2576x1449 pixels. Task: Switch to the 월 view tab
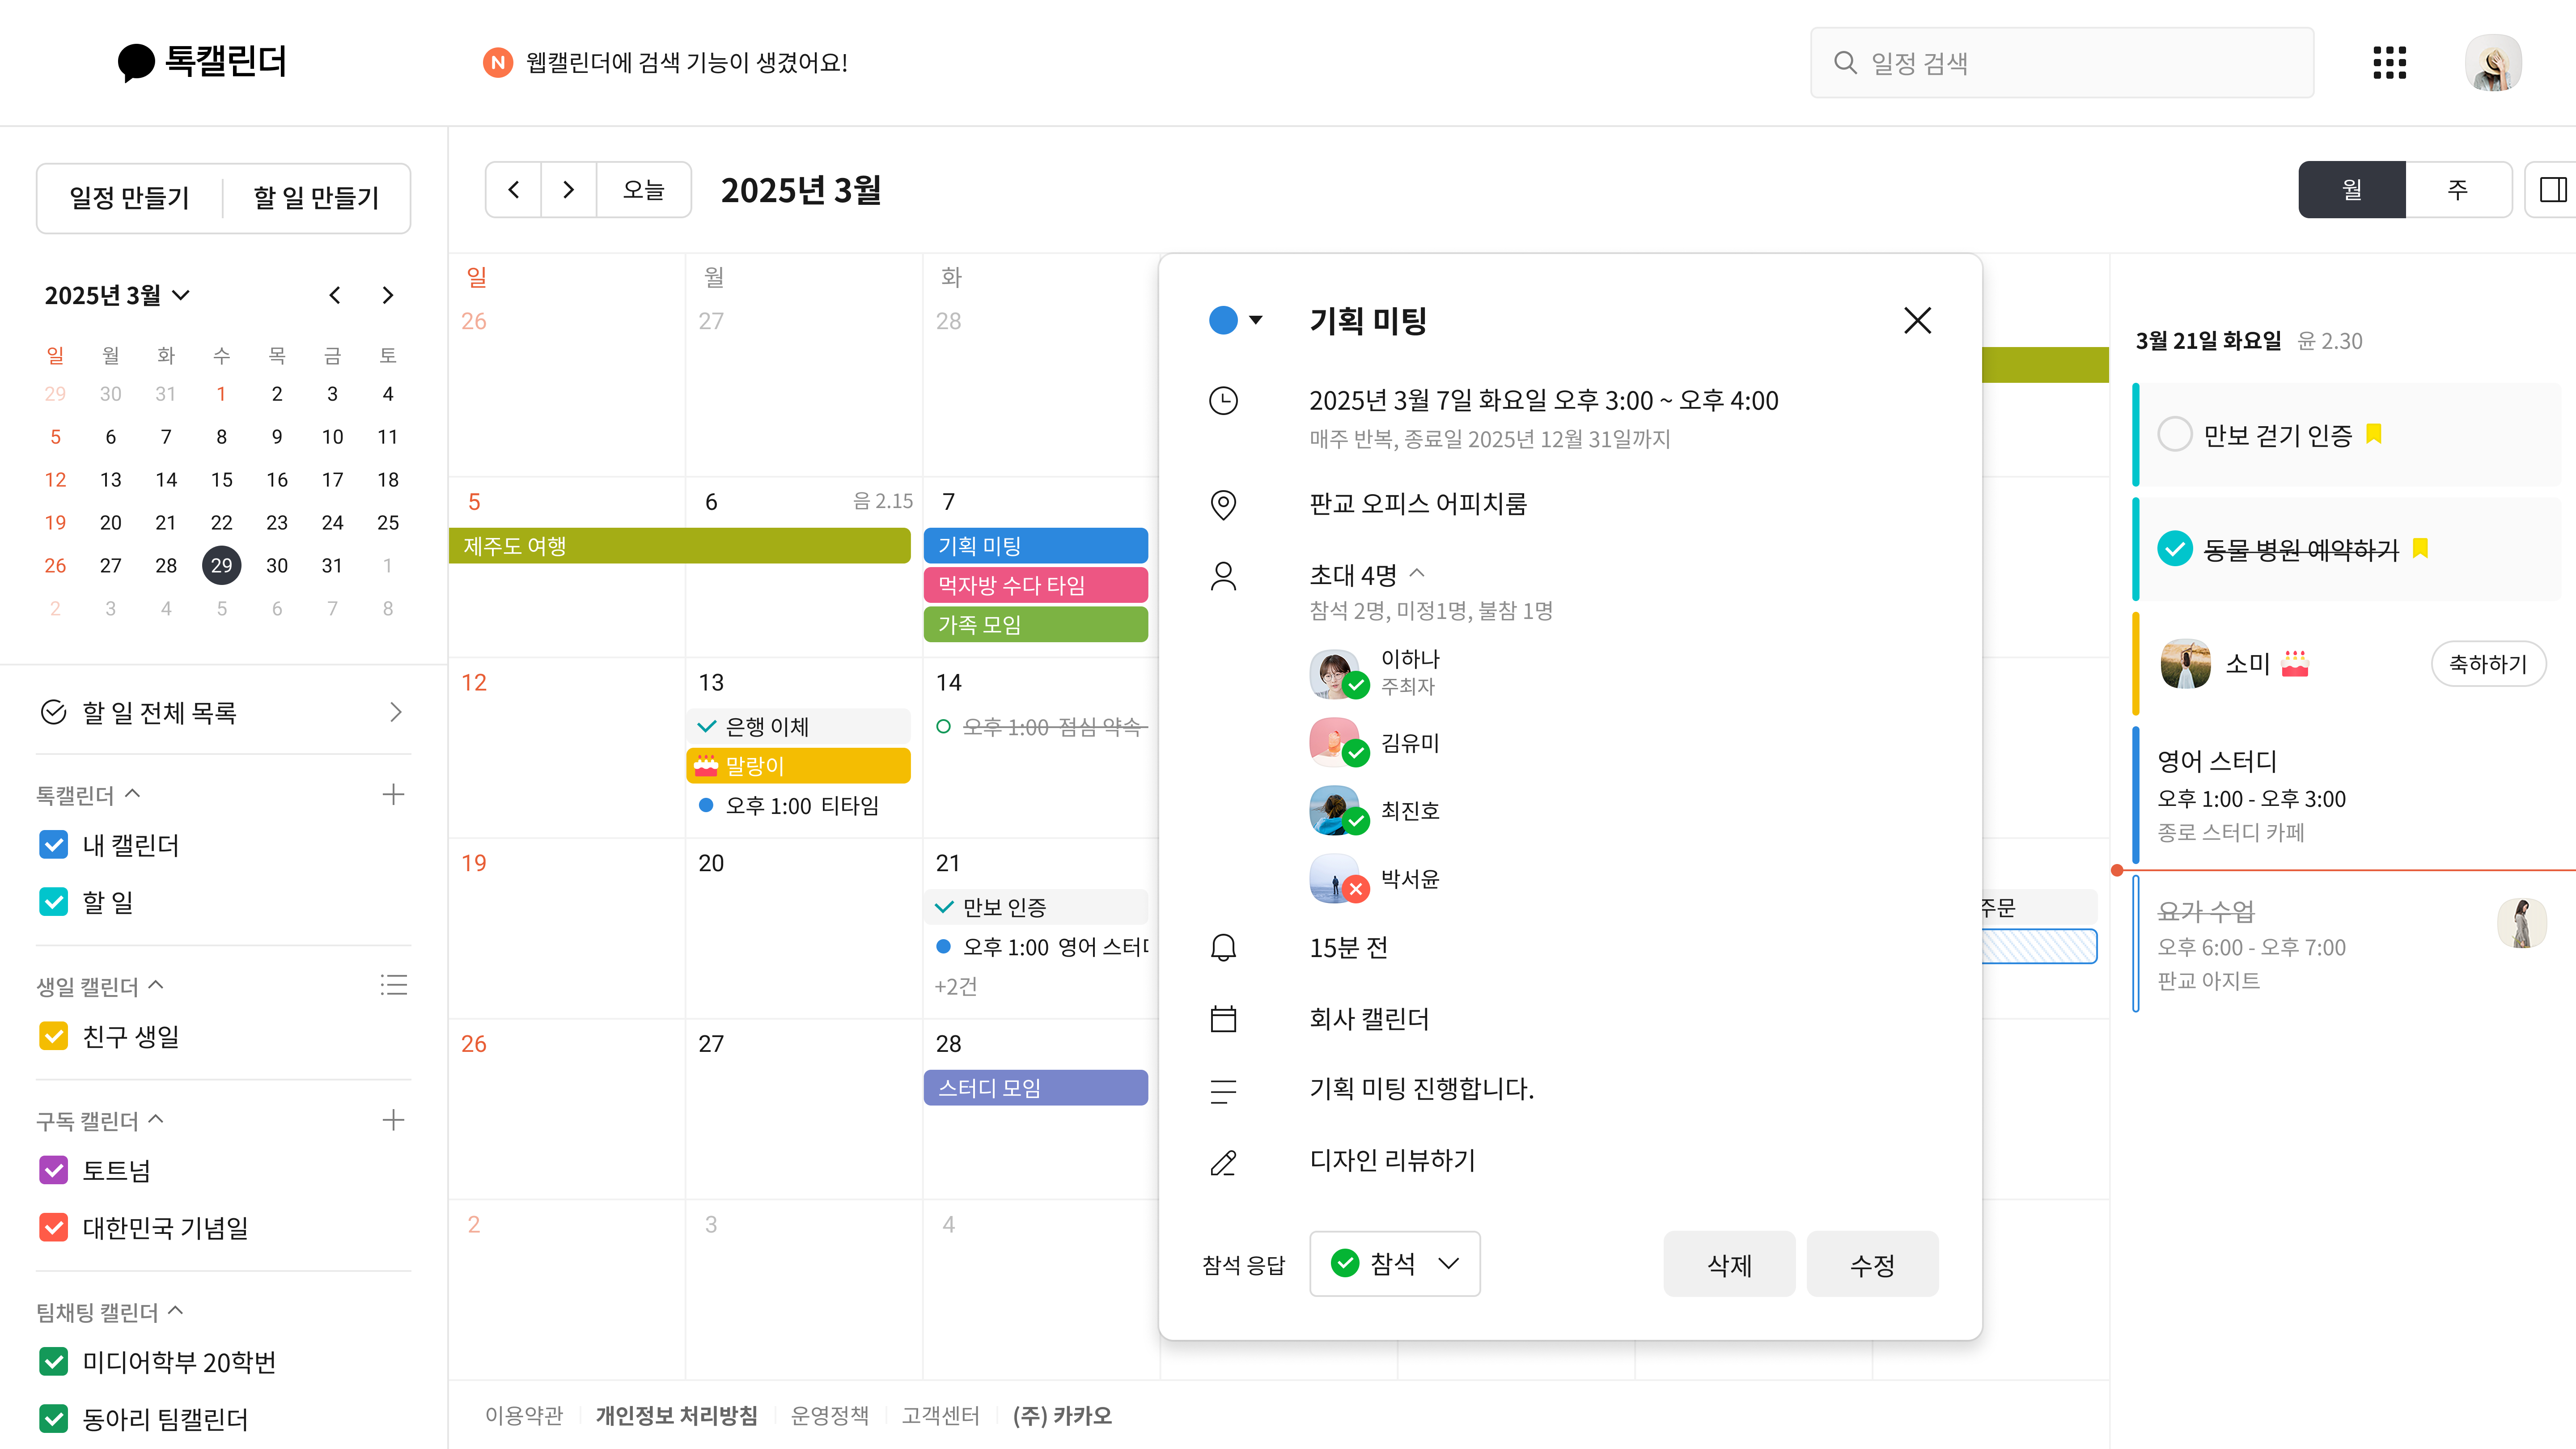(2352, 190)
